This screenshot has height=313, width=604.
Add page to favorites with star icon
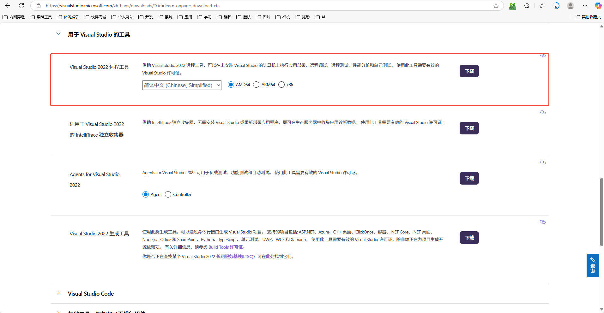click(496, 6)
